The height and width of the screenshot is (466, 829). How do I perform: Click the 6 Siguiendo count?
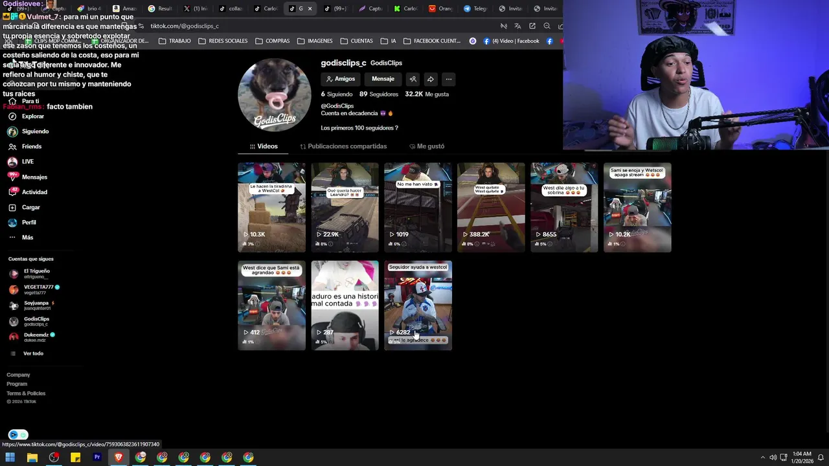337,94
